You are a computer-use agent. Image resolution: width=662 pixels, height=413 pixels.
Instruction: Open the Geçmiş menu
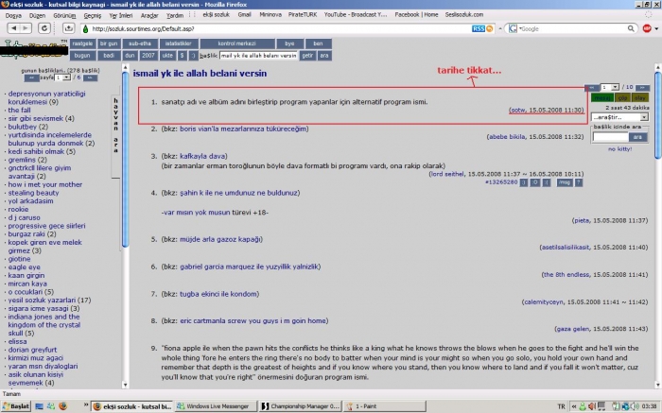pyautogui.click(x=93, y=15)
